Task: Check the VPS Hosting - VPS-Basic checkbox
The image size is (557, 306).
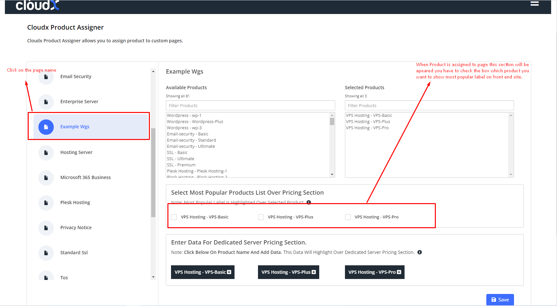Action: tap(174, 217)
